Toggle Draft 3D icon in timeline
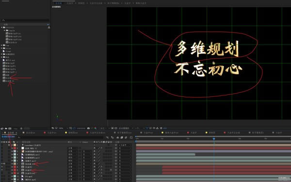The height and width of the screenshot is (182, 291). 113,137
